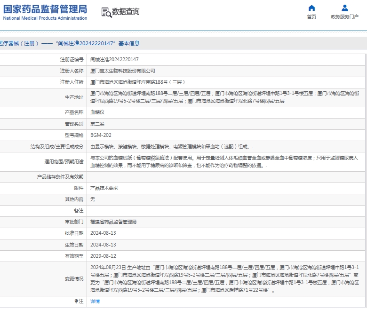Click the 适用范围/预期用途 description text

tap(224, 162)
